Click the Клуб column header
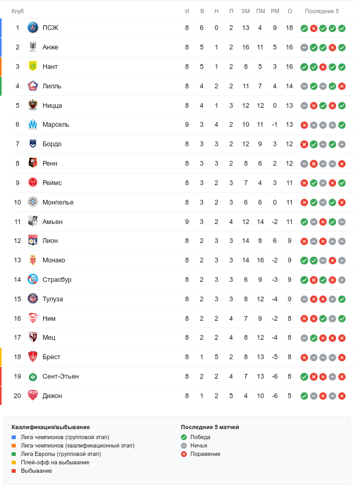 point(18,11)
